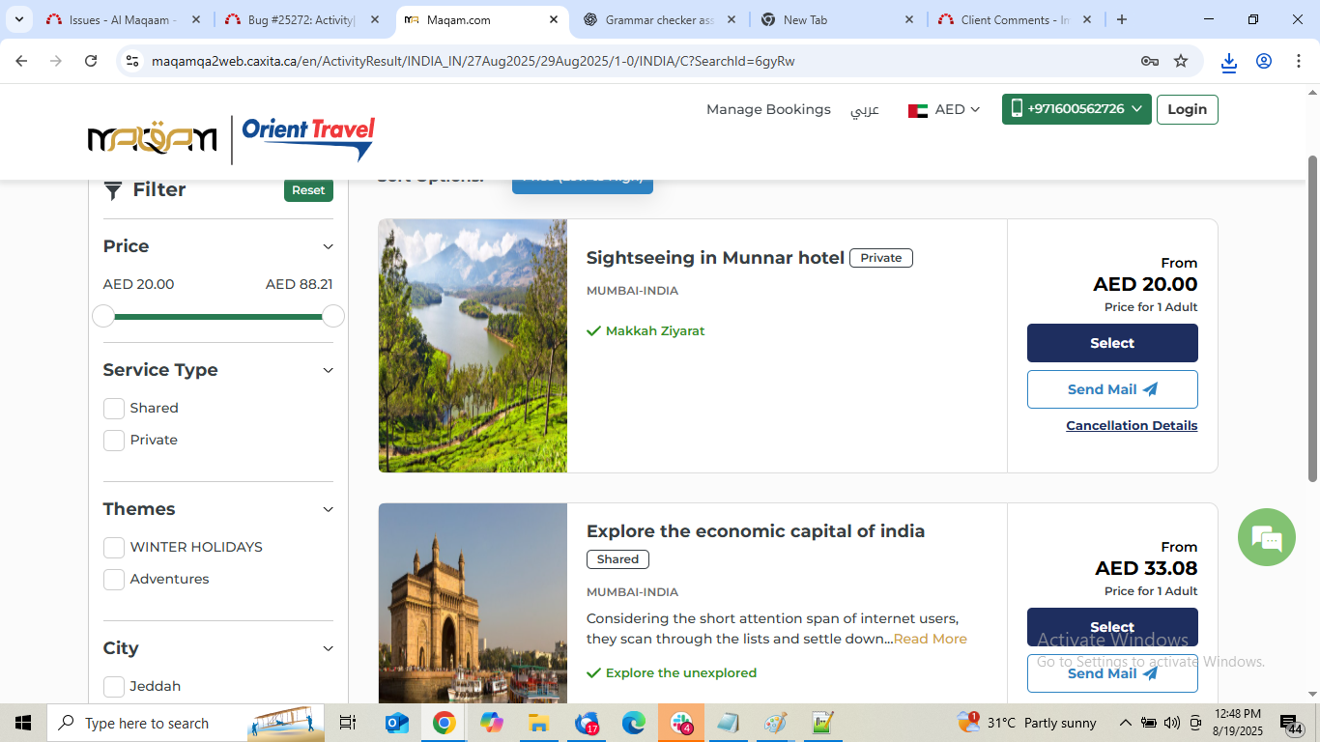Open Cancellation Details link
The image size is (1320, 742).
pos(1132,426)
